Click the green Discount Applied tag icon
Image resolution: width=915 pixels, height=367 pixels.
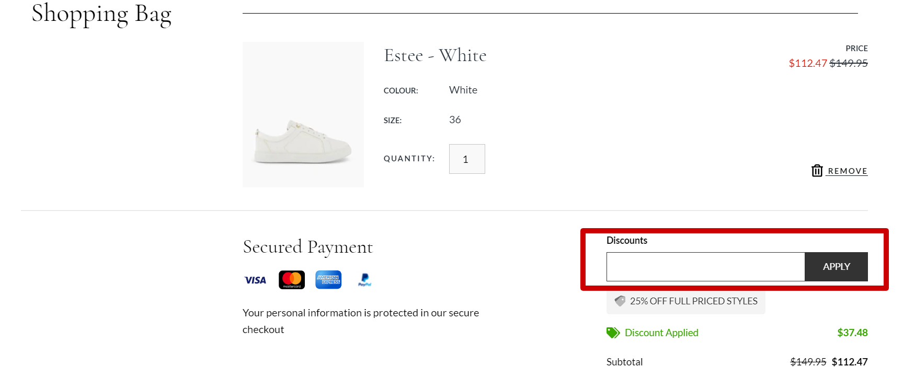[613, 333]
